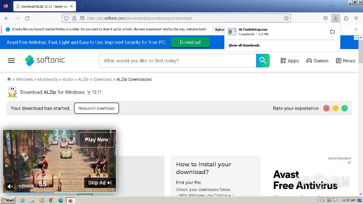Open the News section

345,61
